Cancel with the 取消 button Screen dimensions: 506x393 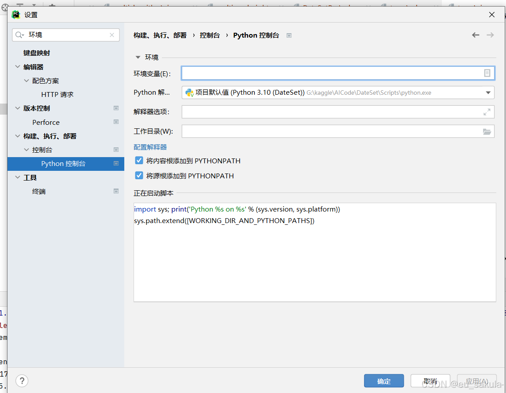(430, 381)
